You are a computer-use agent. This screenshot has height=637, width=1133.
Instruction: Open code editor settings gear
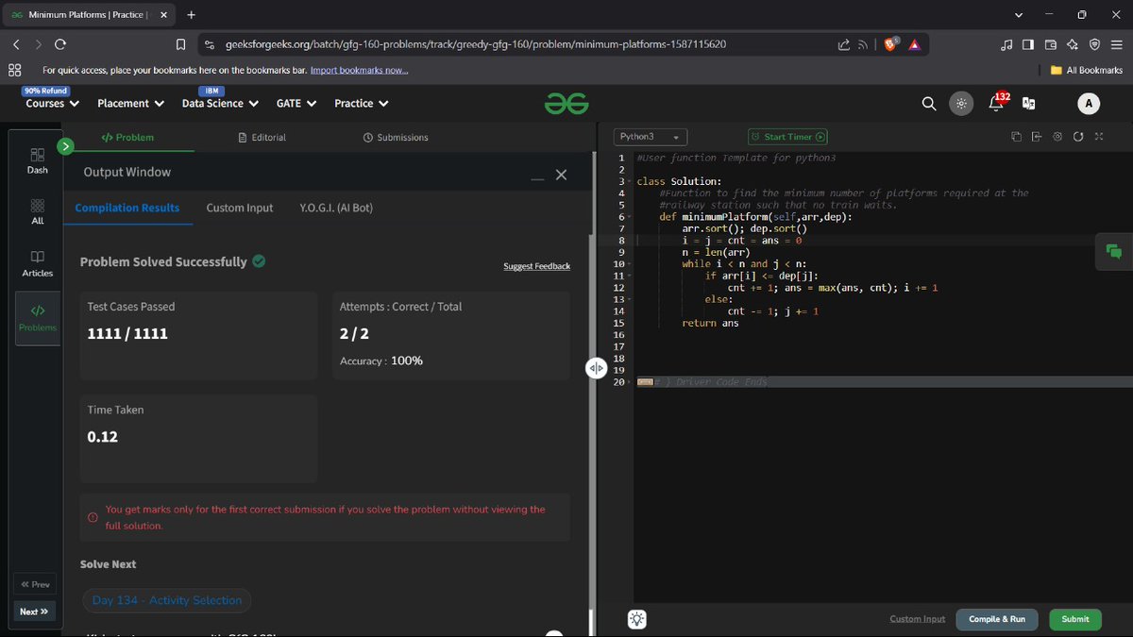click(x=1057, y=137)
